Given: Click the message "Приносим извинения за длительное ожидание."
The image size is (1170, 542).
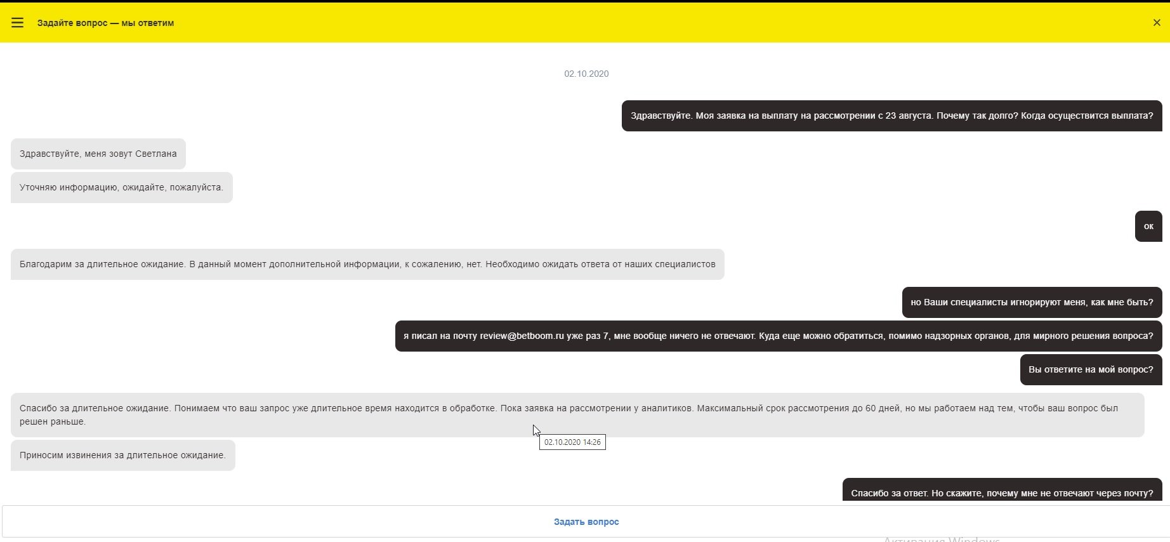Looking at the screenshot, I should (x=122, y=455).
